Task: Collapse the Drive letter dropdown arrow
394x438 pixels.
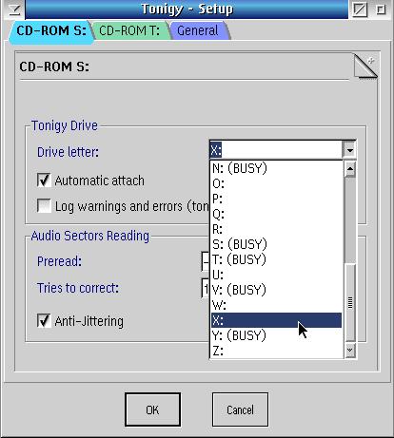Action: point(349,149)
